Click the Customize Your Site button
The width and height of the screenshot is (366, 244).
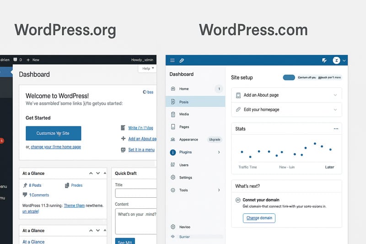tap(54, 133)
